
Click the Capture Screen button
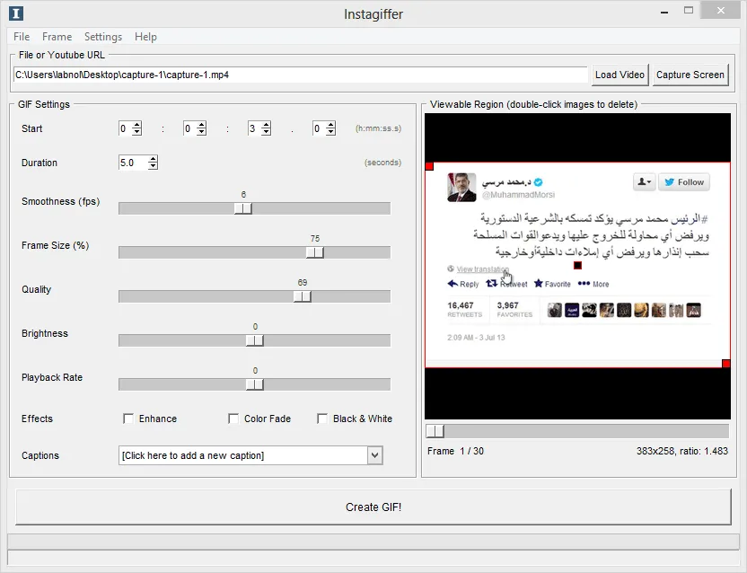click(690, 75)
